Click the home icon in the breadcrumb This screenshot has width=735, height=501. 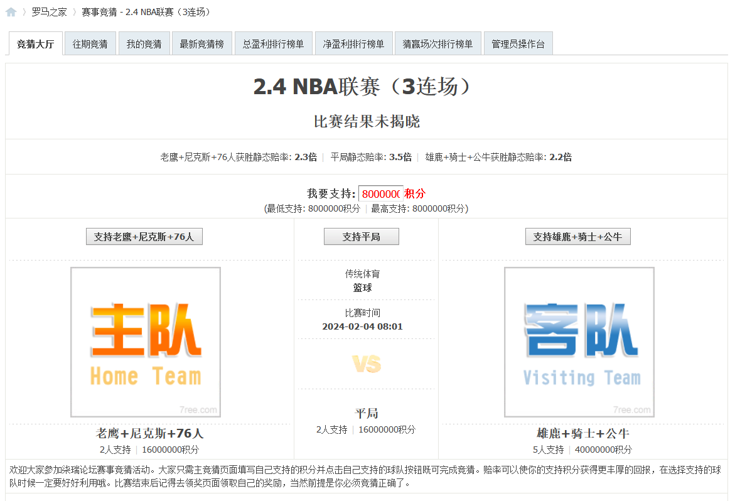tap(10, 11)
